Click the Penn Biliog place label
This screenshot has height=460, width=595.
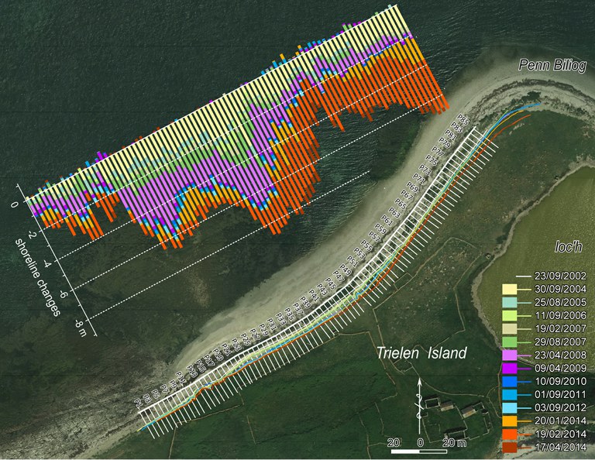tap(552, 65)
